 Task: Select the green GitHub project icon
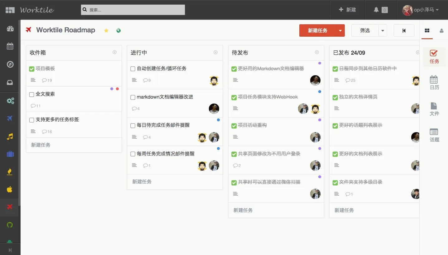coord(10,225)
